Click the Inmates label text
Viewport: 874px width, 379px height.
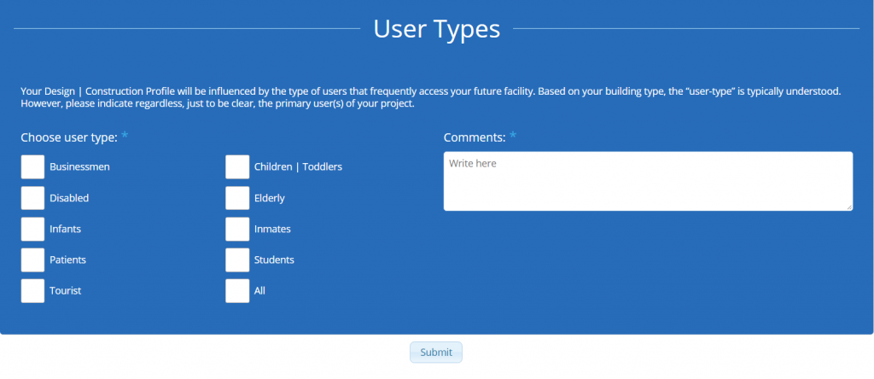click(x=272, y=229)
